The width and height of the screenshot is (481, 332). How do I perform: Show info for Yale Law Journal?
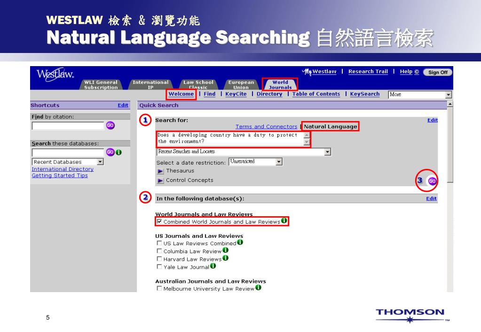[x=213, y=266]
